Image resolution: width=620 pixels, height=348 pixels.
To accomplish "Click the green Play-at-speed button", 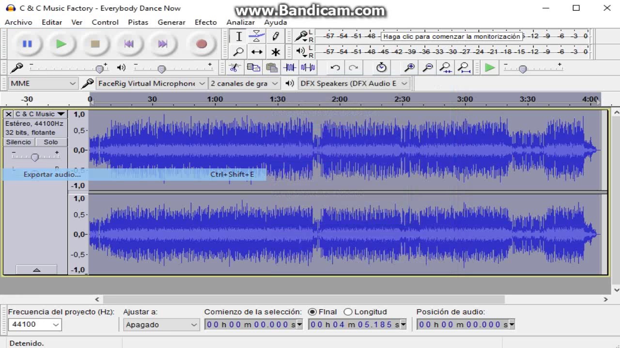I will [x=490, y=68].
